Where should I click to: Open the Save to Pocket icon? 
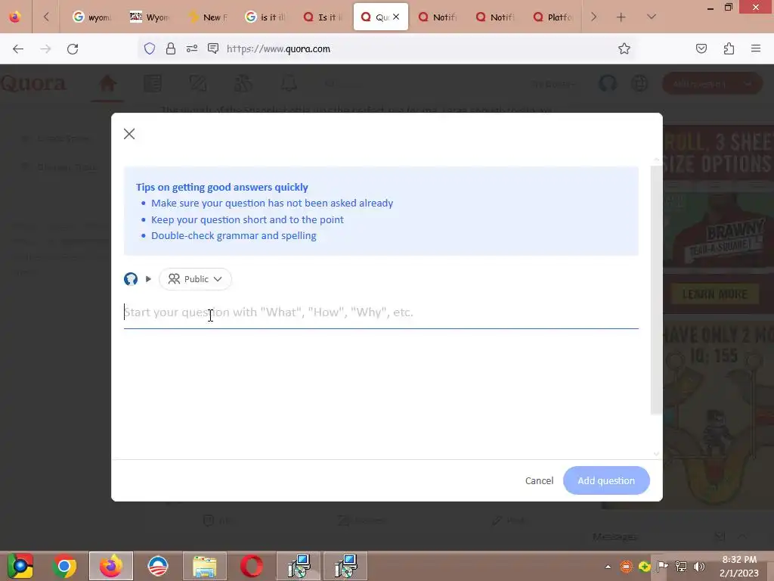tap(701, 48)
